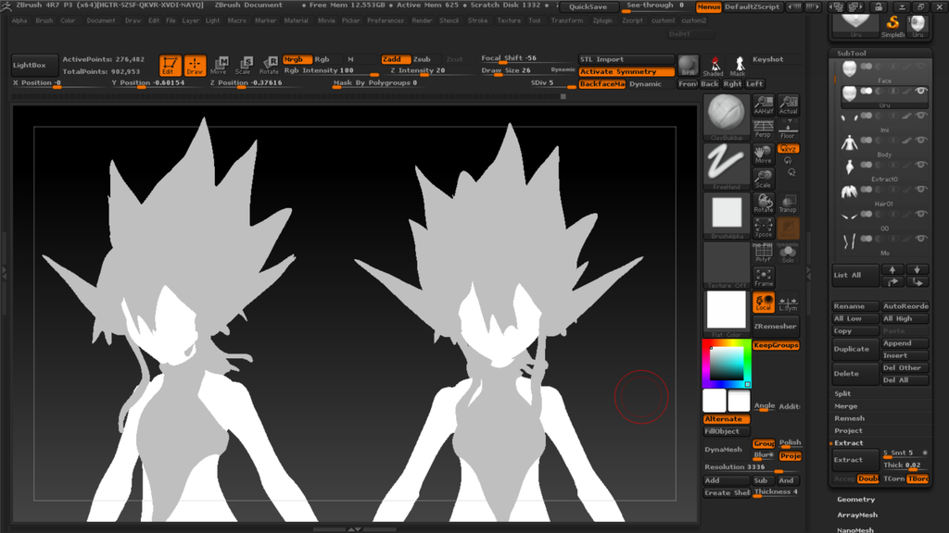This screenshot has width=949, height=533.
Task: Click the Persp perspective view icon
Action: [763, 130]
